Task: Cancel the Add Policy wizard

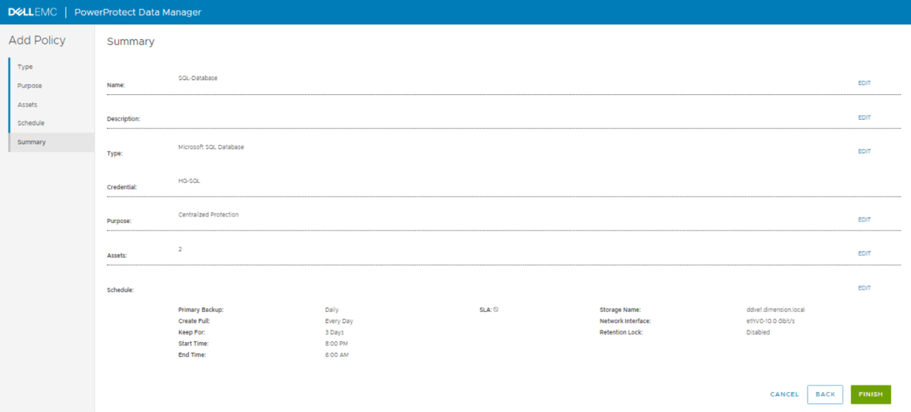Action: click(x=784, y=395)
